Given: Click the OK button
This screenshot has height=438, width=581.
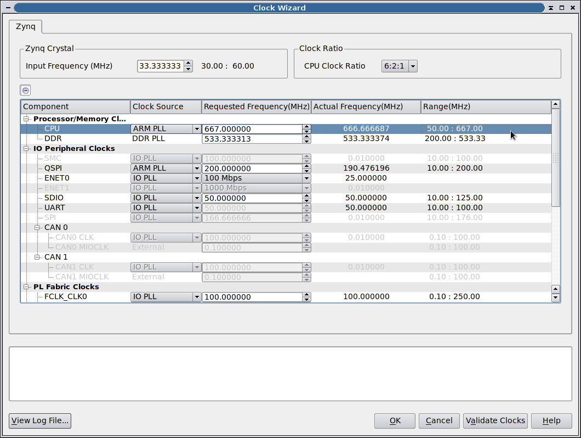Looking at the screenshot, I should pos(395,421).
